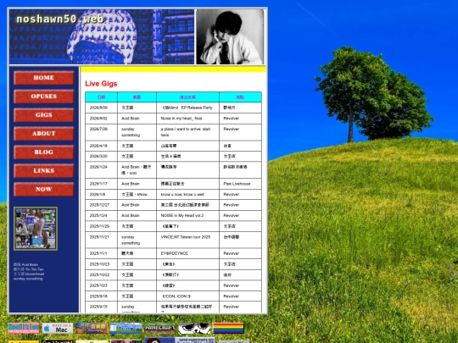Click the last cyan table header cell
This screenshot has width=458, height=343.
click(240, 97)
